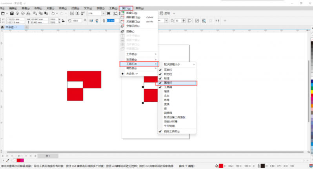
Task: Click the wrap text icon in property bar
Action: (204, 21)
